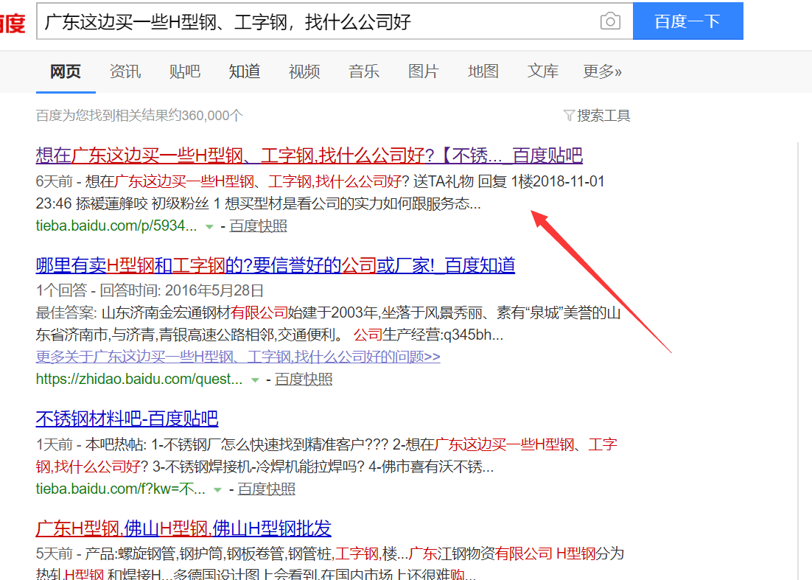The width and height of the screenshot is (812, 580).
Task: Open 百度快照 for the 不锈钢材料吧 result
Action: 266,489
